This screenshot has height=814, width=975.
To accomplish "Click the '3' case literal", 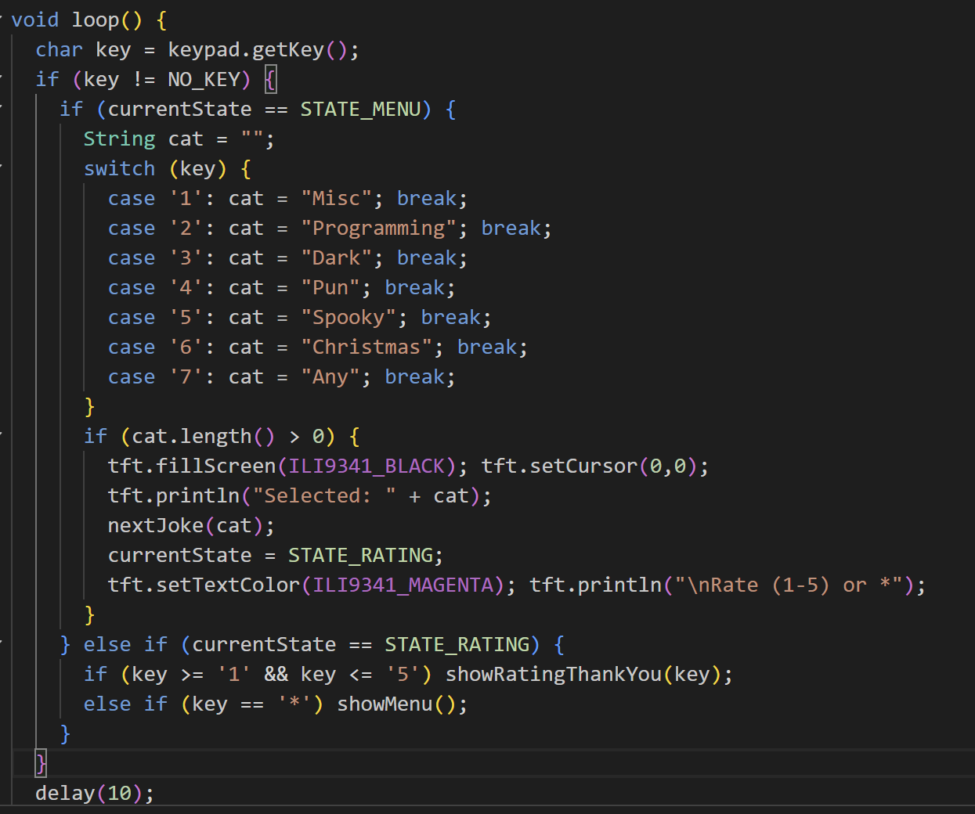I will pos(186,258).
